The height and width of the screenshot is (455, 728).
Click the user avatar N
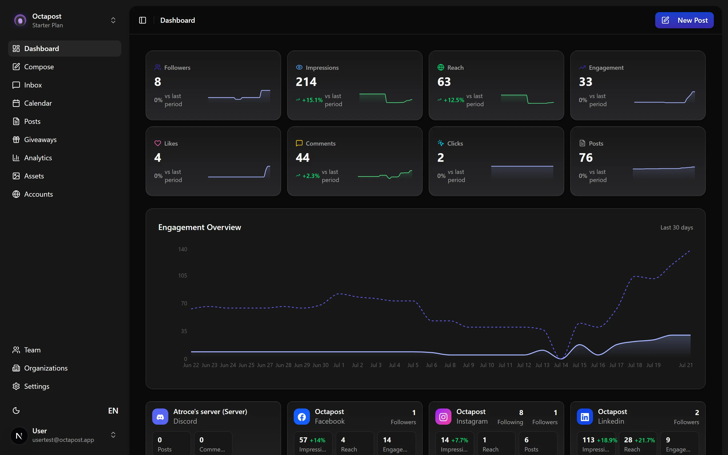coord(19,436)
